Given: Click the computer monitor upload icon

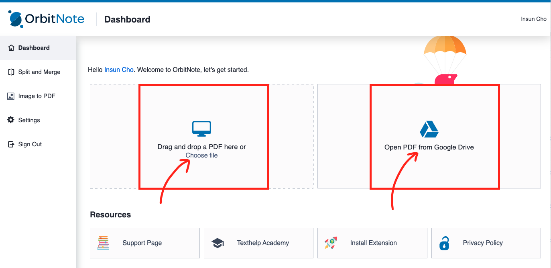Looking at the screenshot, I should (x=201, y=129).
